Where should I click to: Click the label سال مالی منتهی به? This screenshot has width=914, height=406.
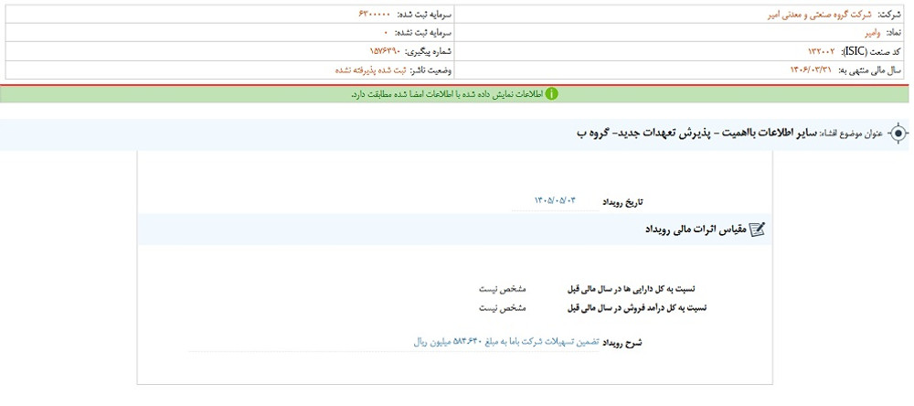870,70
